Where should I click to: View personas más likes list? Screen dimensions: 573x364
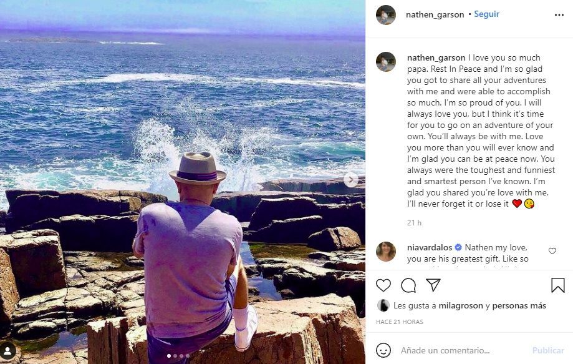click(519, 305)
